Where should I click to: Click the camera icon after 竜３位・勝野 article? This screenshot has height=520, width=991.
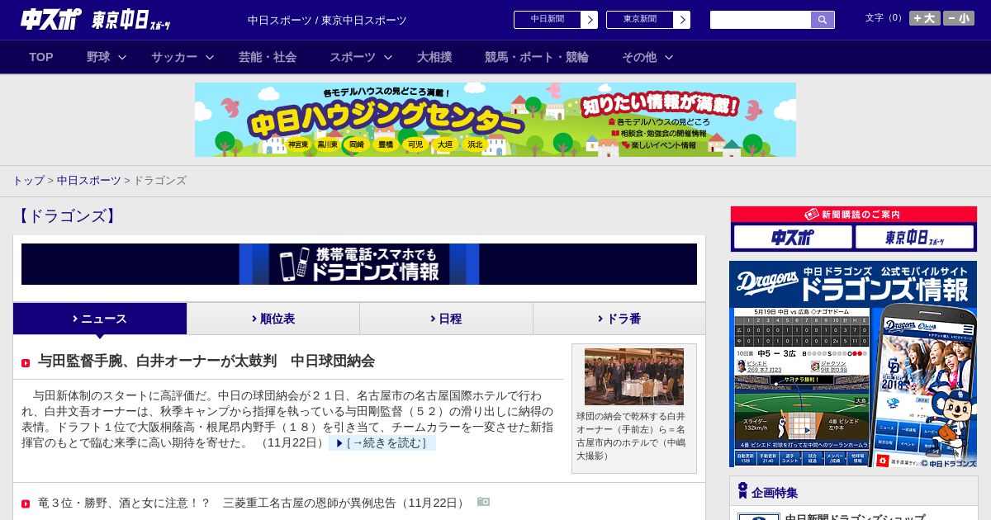click(x=483, y=502)
